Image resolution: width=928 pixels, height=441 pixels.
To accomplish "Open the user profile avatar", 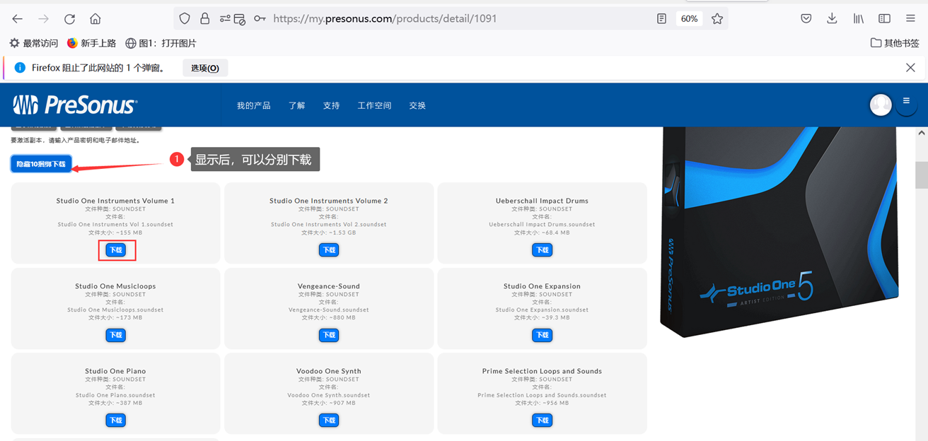I will [881, 105].
